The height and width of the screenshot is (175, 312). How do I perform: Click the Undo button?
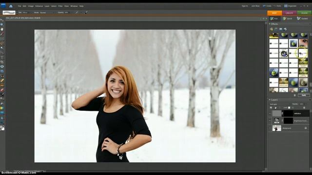click(x=267, y=6)
